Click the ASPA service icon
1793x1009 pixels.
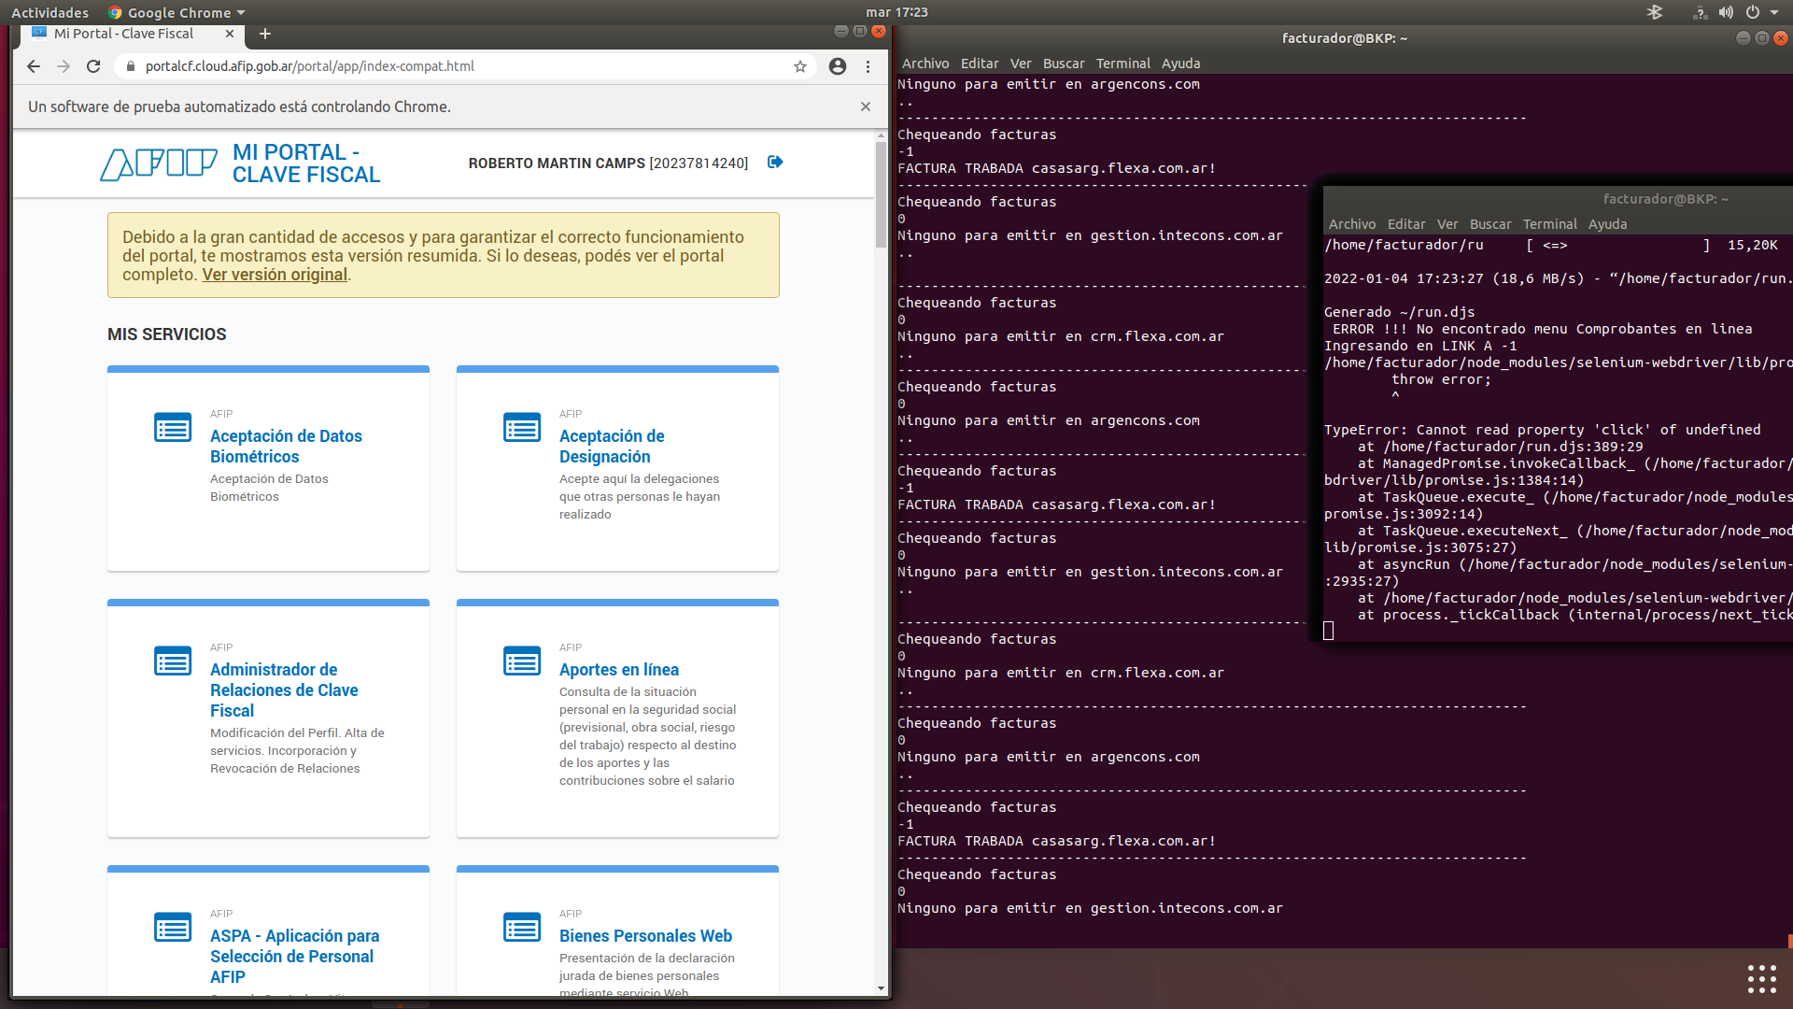point(173,928)
